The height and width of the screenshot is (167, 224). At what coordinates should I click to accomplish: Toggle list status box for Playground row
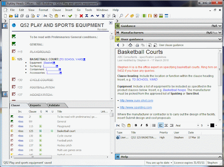pyautogui.click(x=12, y=126)
